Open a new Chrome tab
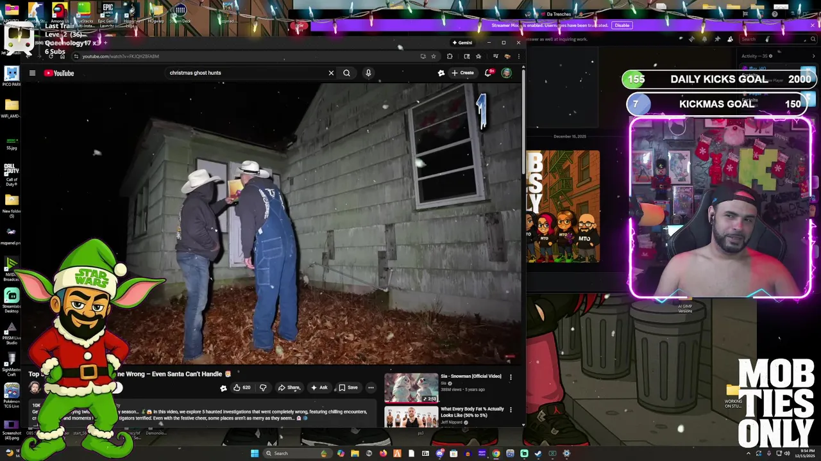The image size is (821, 461). tap(106, 42)
